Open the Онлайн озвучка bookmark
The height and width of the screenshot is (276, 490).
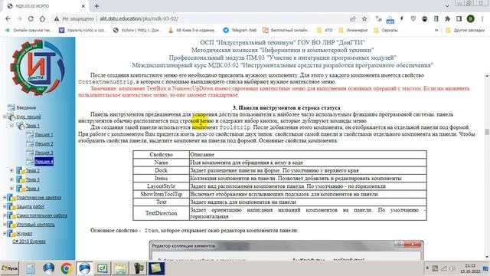(x=29, y=31)
